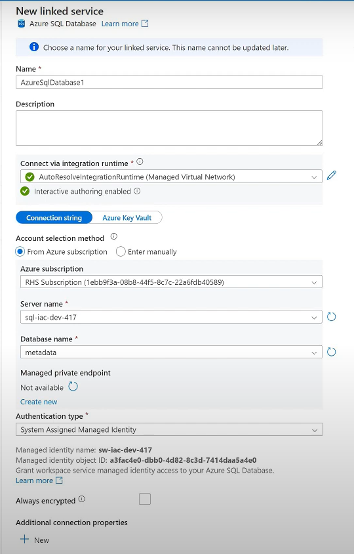Switch to the Connection string tab

coord(54,218)
